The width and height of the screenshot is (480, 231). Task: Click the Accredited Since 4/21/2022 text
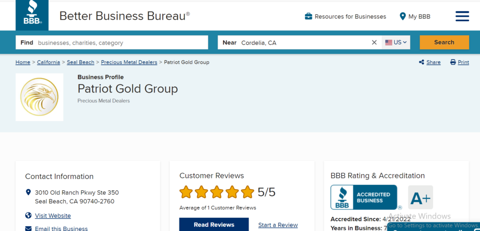tap(369, 219)
